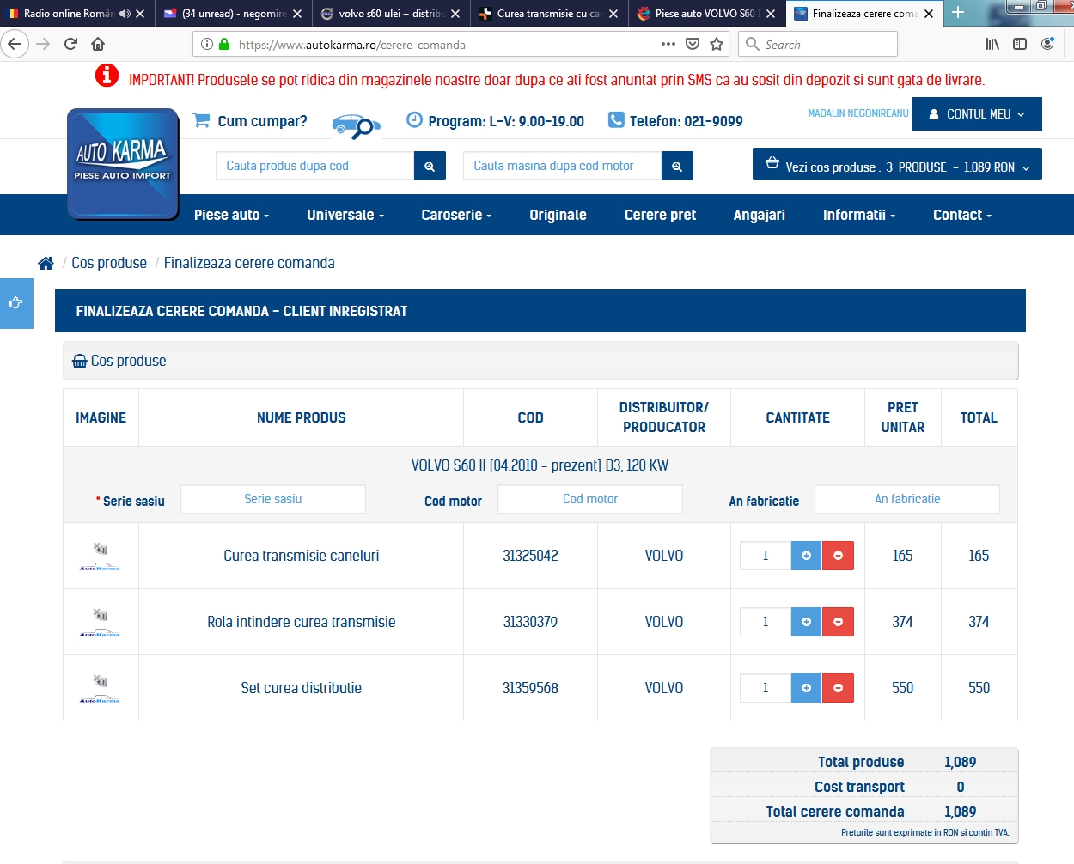Click product code 31359568
Screen dimensions: 1074x864
[x=530, y=688]
